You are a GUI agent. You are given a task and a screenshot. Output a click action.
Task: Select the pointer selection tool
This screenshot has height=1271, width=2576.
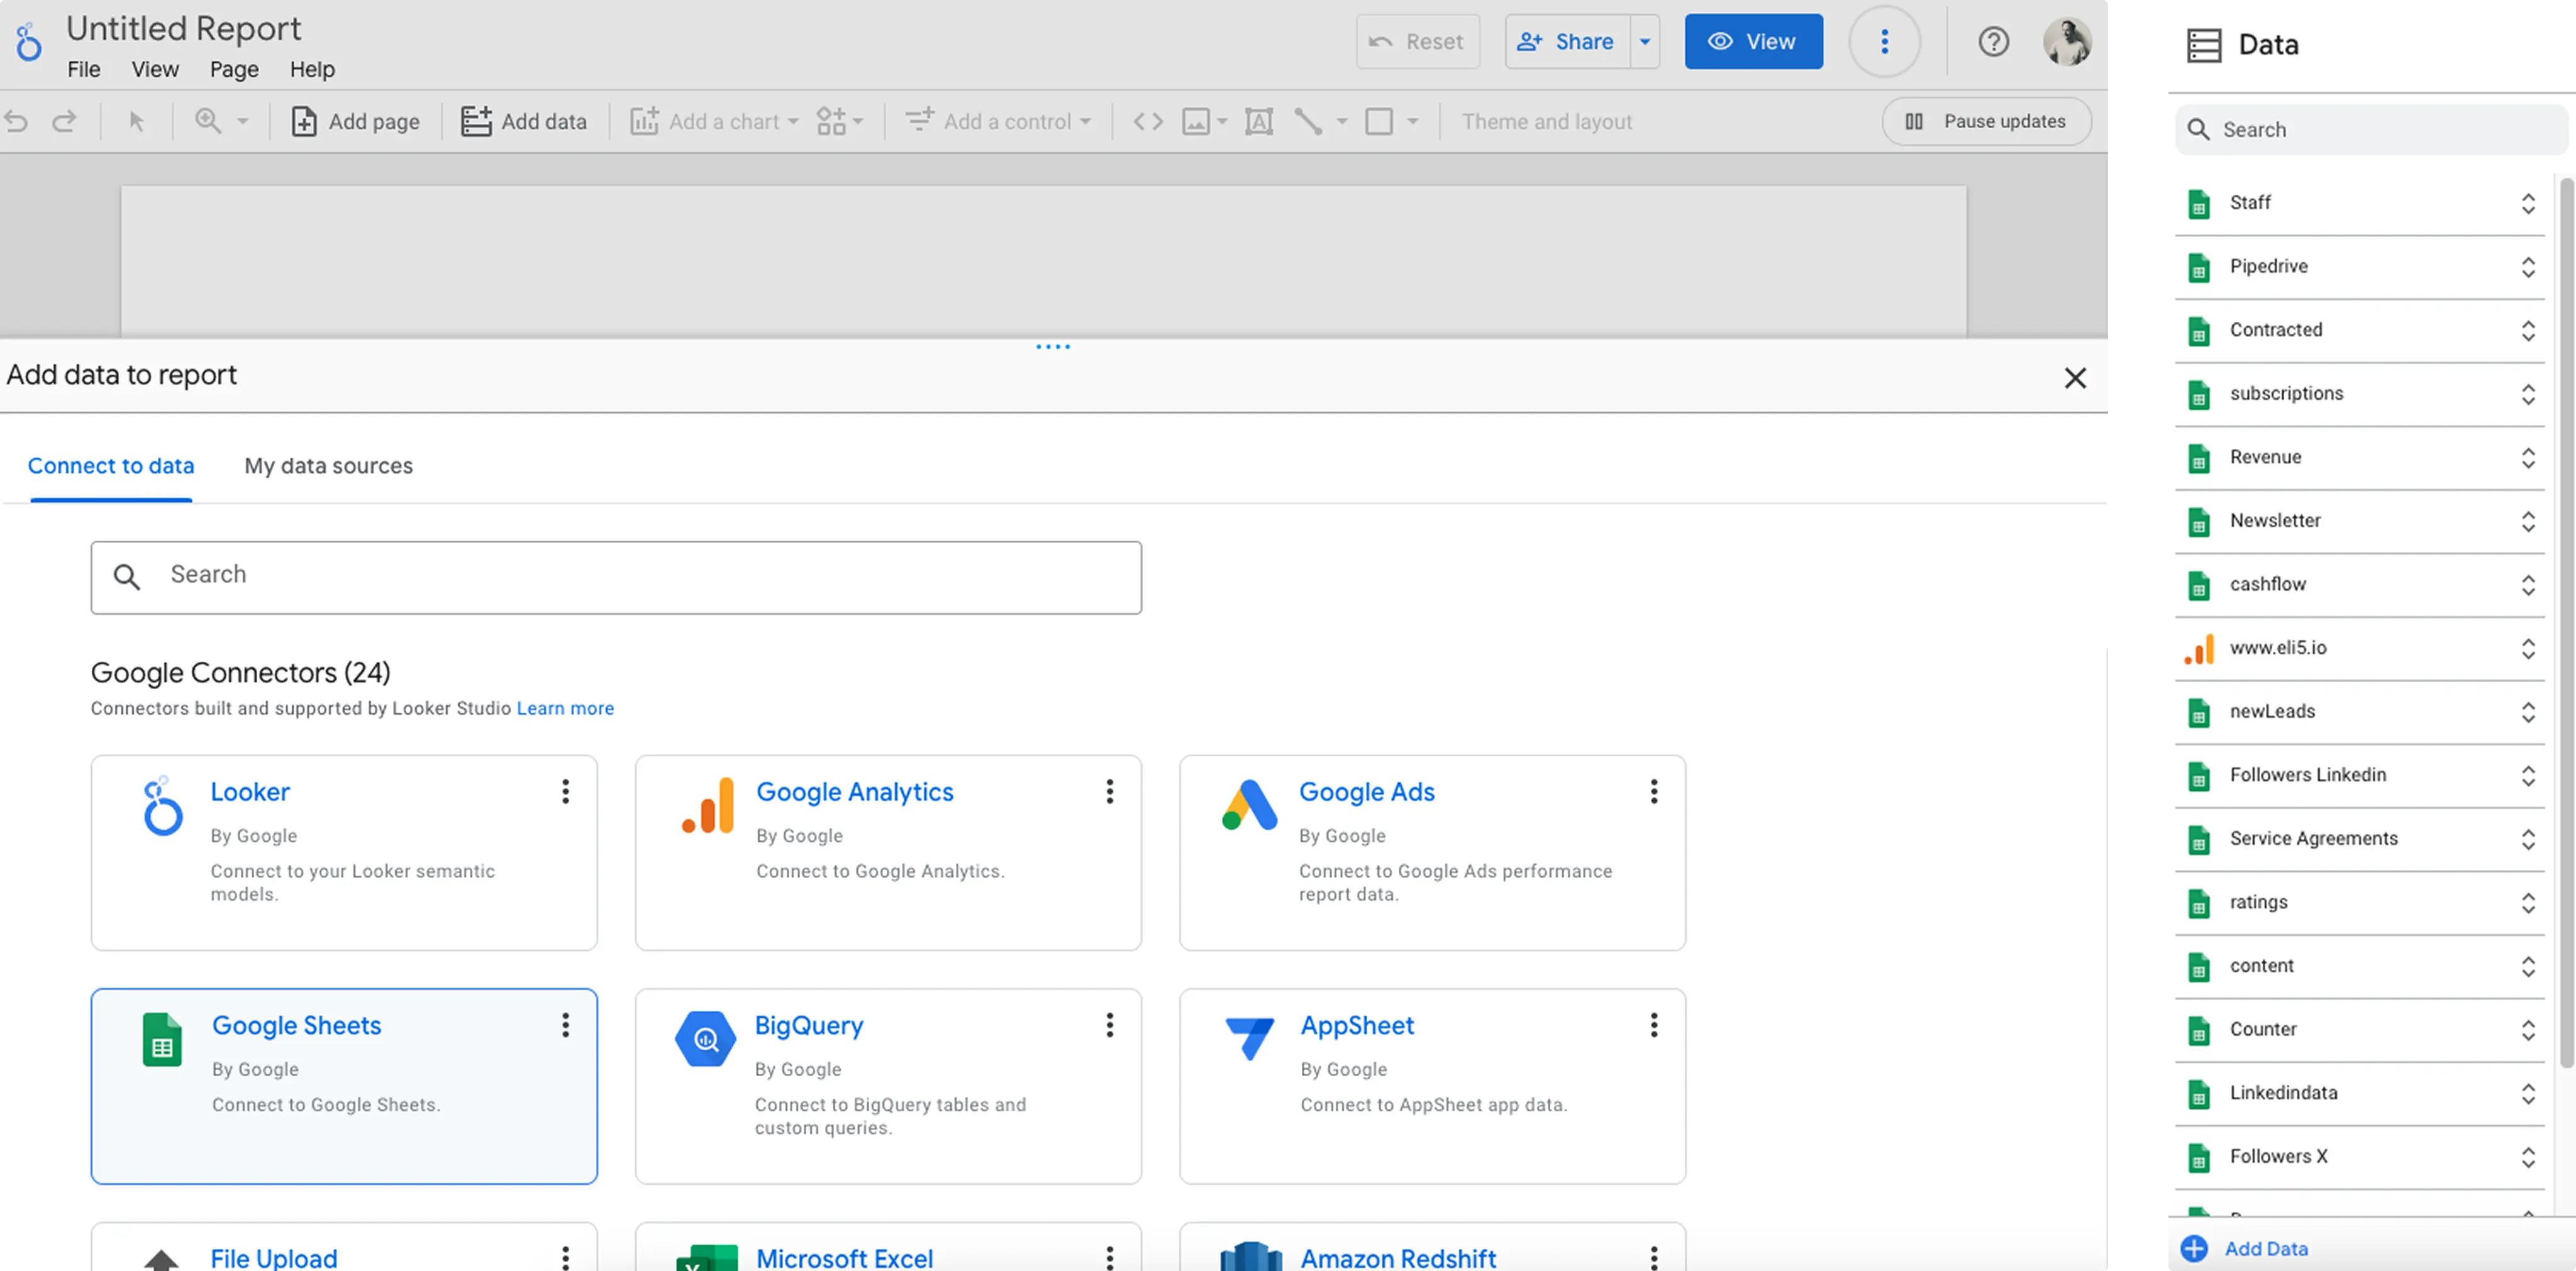pyautogui.click(x=137, y=122)
